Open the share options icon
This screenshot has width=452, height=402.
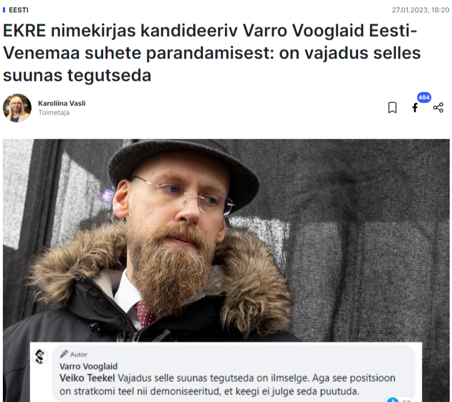pyautogui.click(x=438, y=108)
